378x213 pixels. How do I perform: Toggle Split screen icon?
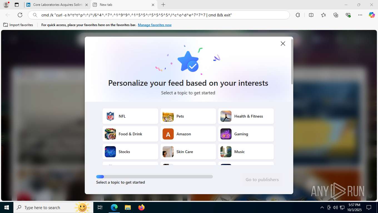[x=311, y=15]
